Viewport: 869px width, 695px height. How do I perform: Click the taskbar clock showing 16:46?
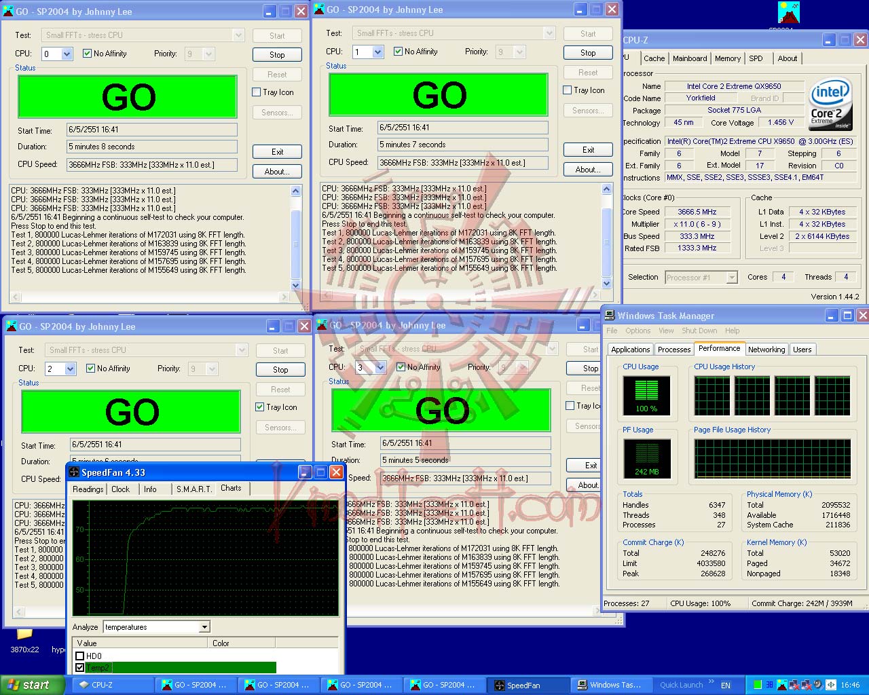click(x=850, y=685)
